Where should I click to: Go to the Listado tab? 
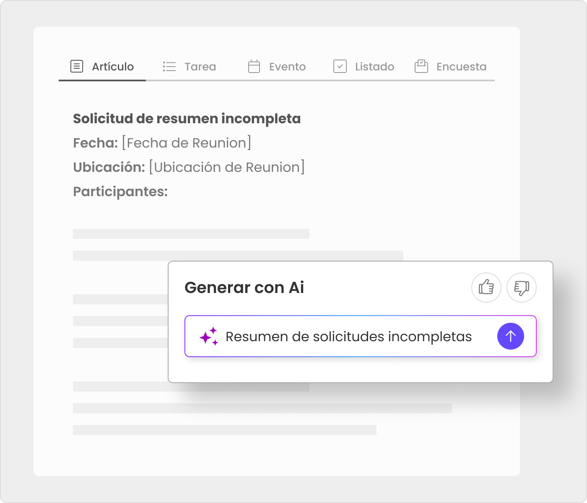(x=374, y=67)
